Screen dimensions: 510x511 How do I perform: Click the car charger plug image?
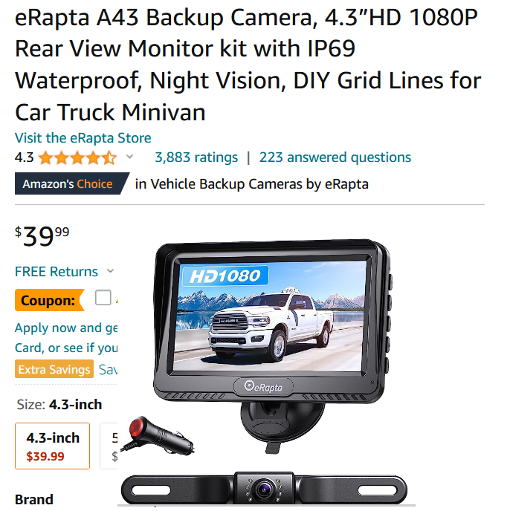158,436
